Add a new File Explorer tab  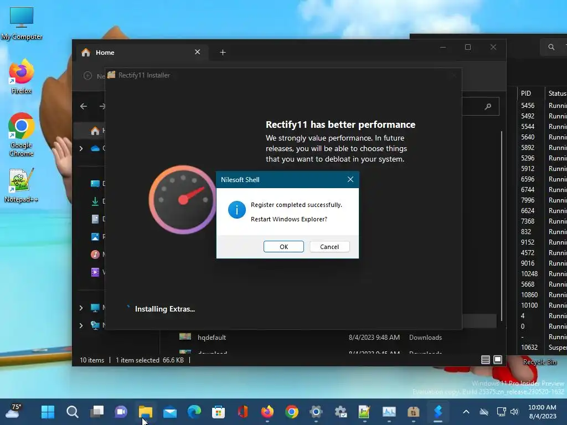(x=223, y=53)
